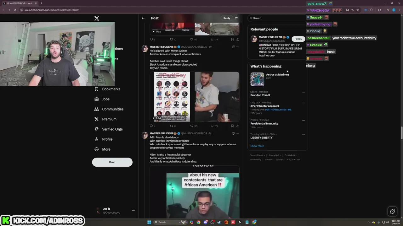Select the MASTER STUDENT browser tab

tap(20, 3)
